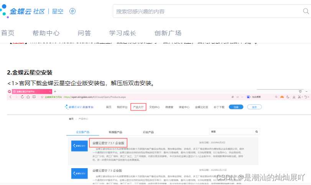Click the blue thumbnail of 7.5 企业版
311x185 pixels.
(x=79, y=173)
